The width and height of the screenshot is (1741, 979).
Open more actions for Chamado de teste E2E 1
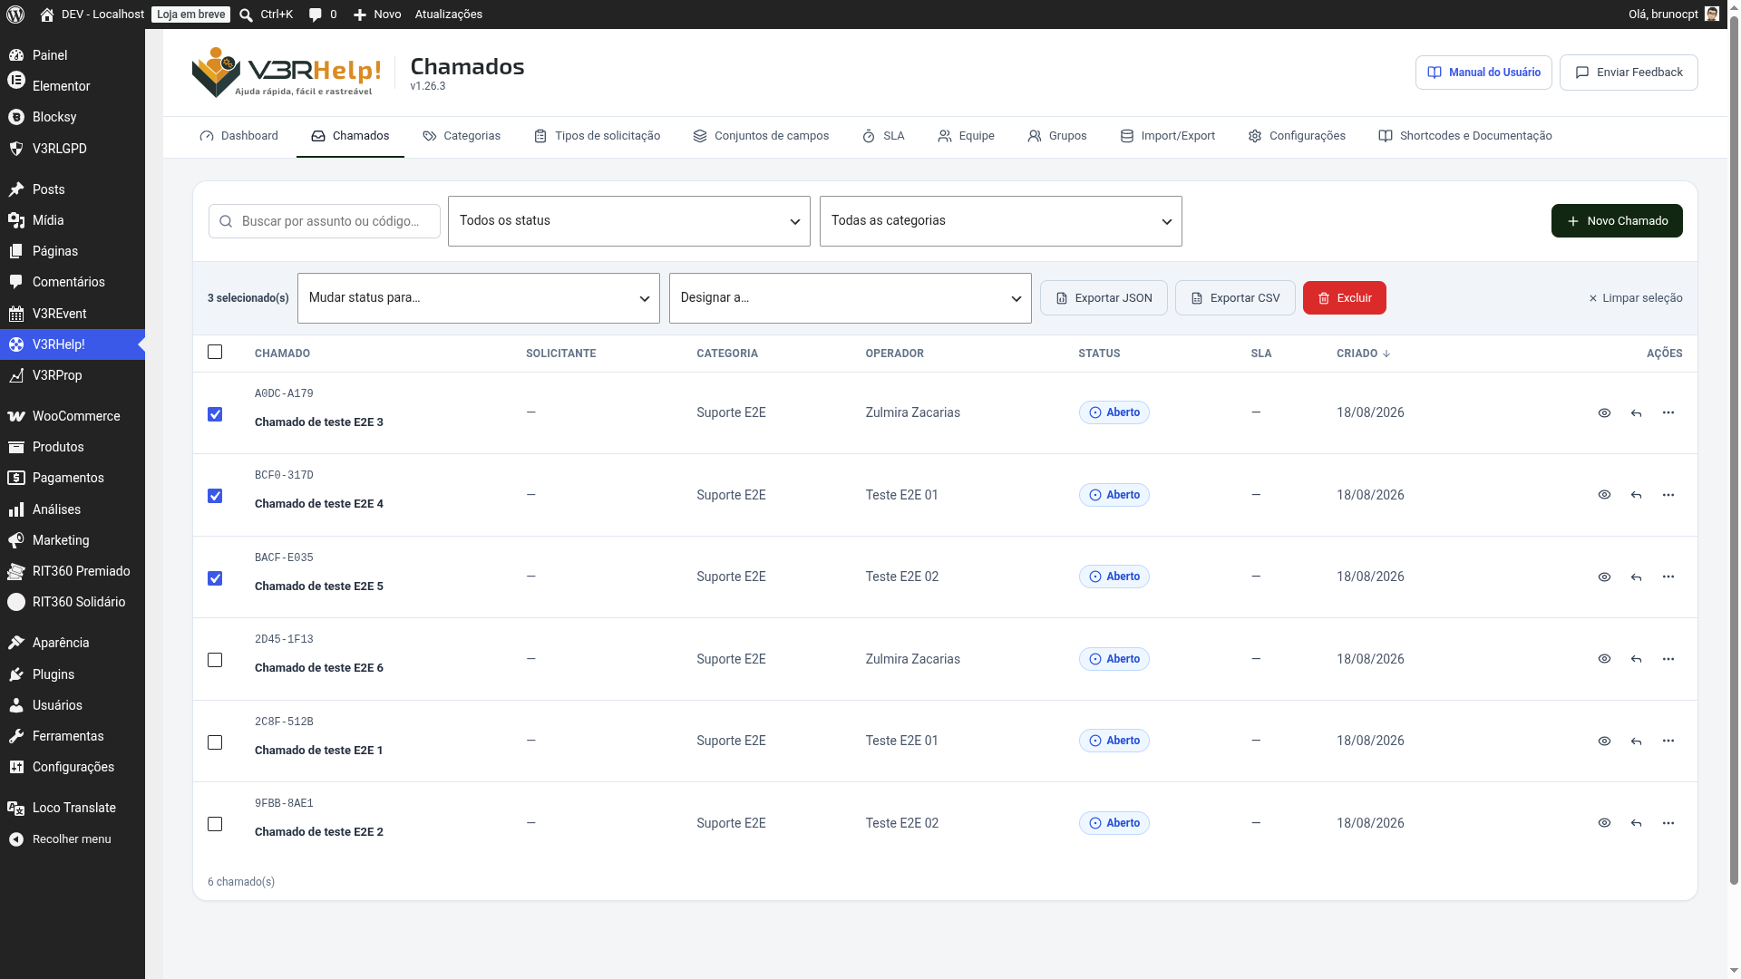point(1668,741)
